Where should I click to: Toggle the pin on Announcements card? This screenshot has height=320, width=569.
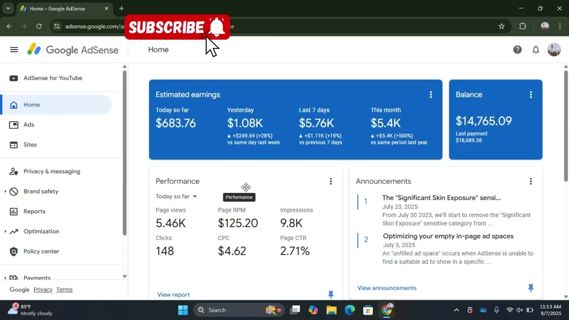tap(530, 288)
